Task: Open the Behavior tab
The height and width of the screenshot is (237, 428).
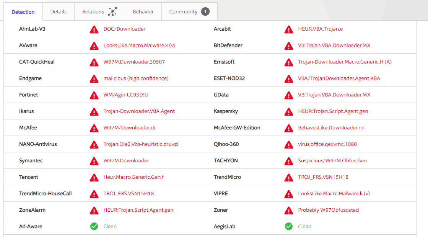Action: tap(143, 11)
